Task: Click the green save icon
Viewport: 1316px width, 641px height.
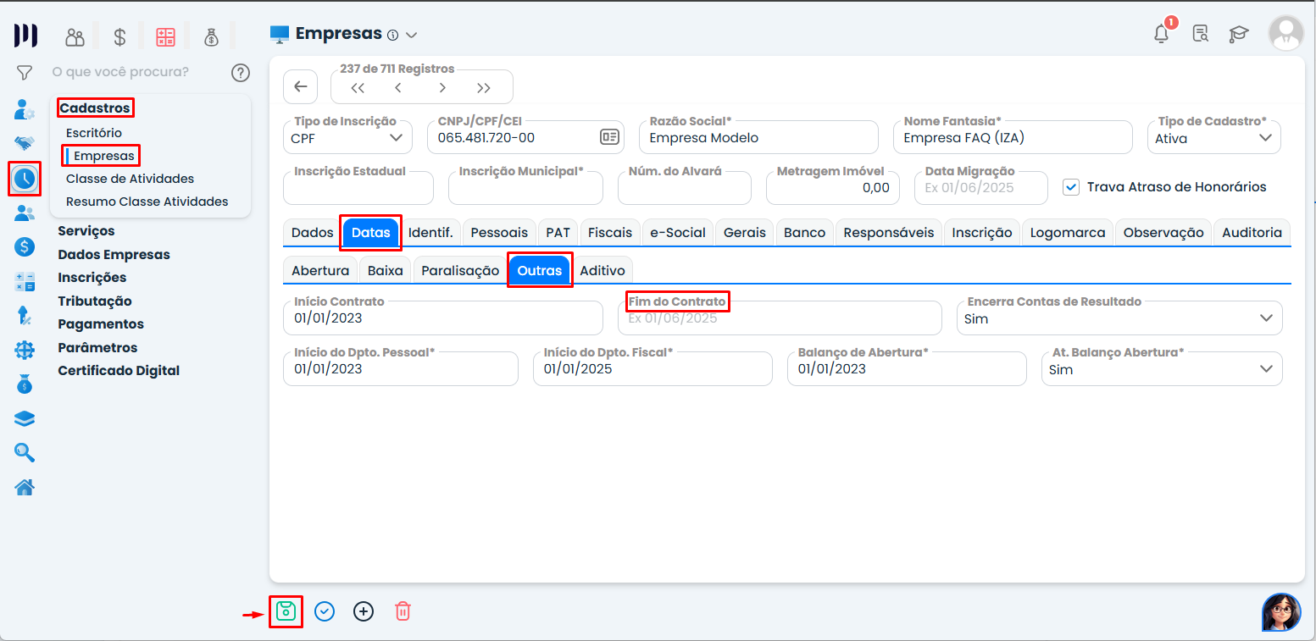Action: click(286, 611)
